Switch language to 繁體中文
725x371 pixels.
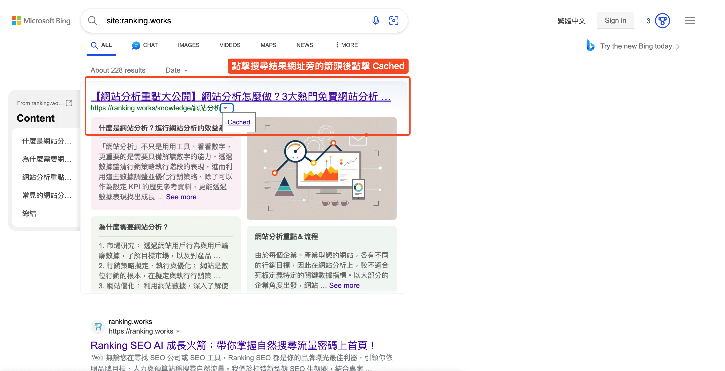(x=571, y=21)
